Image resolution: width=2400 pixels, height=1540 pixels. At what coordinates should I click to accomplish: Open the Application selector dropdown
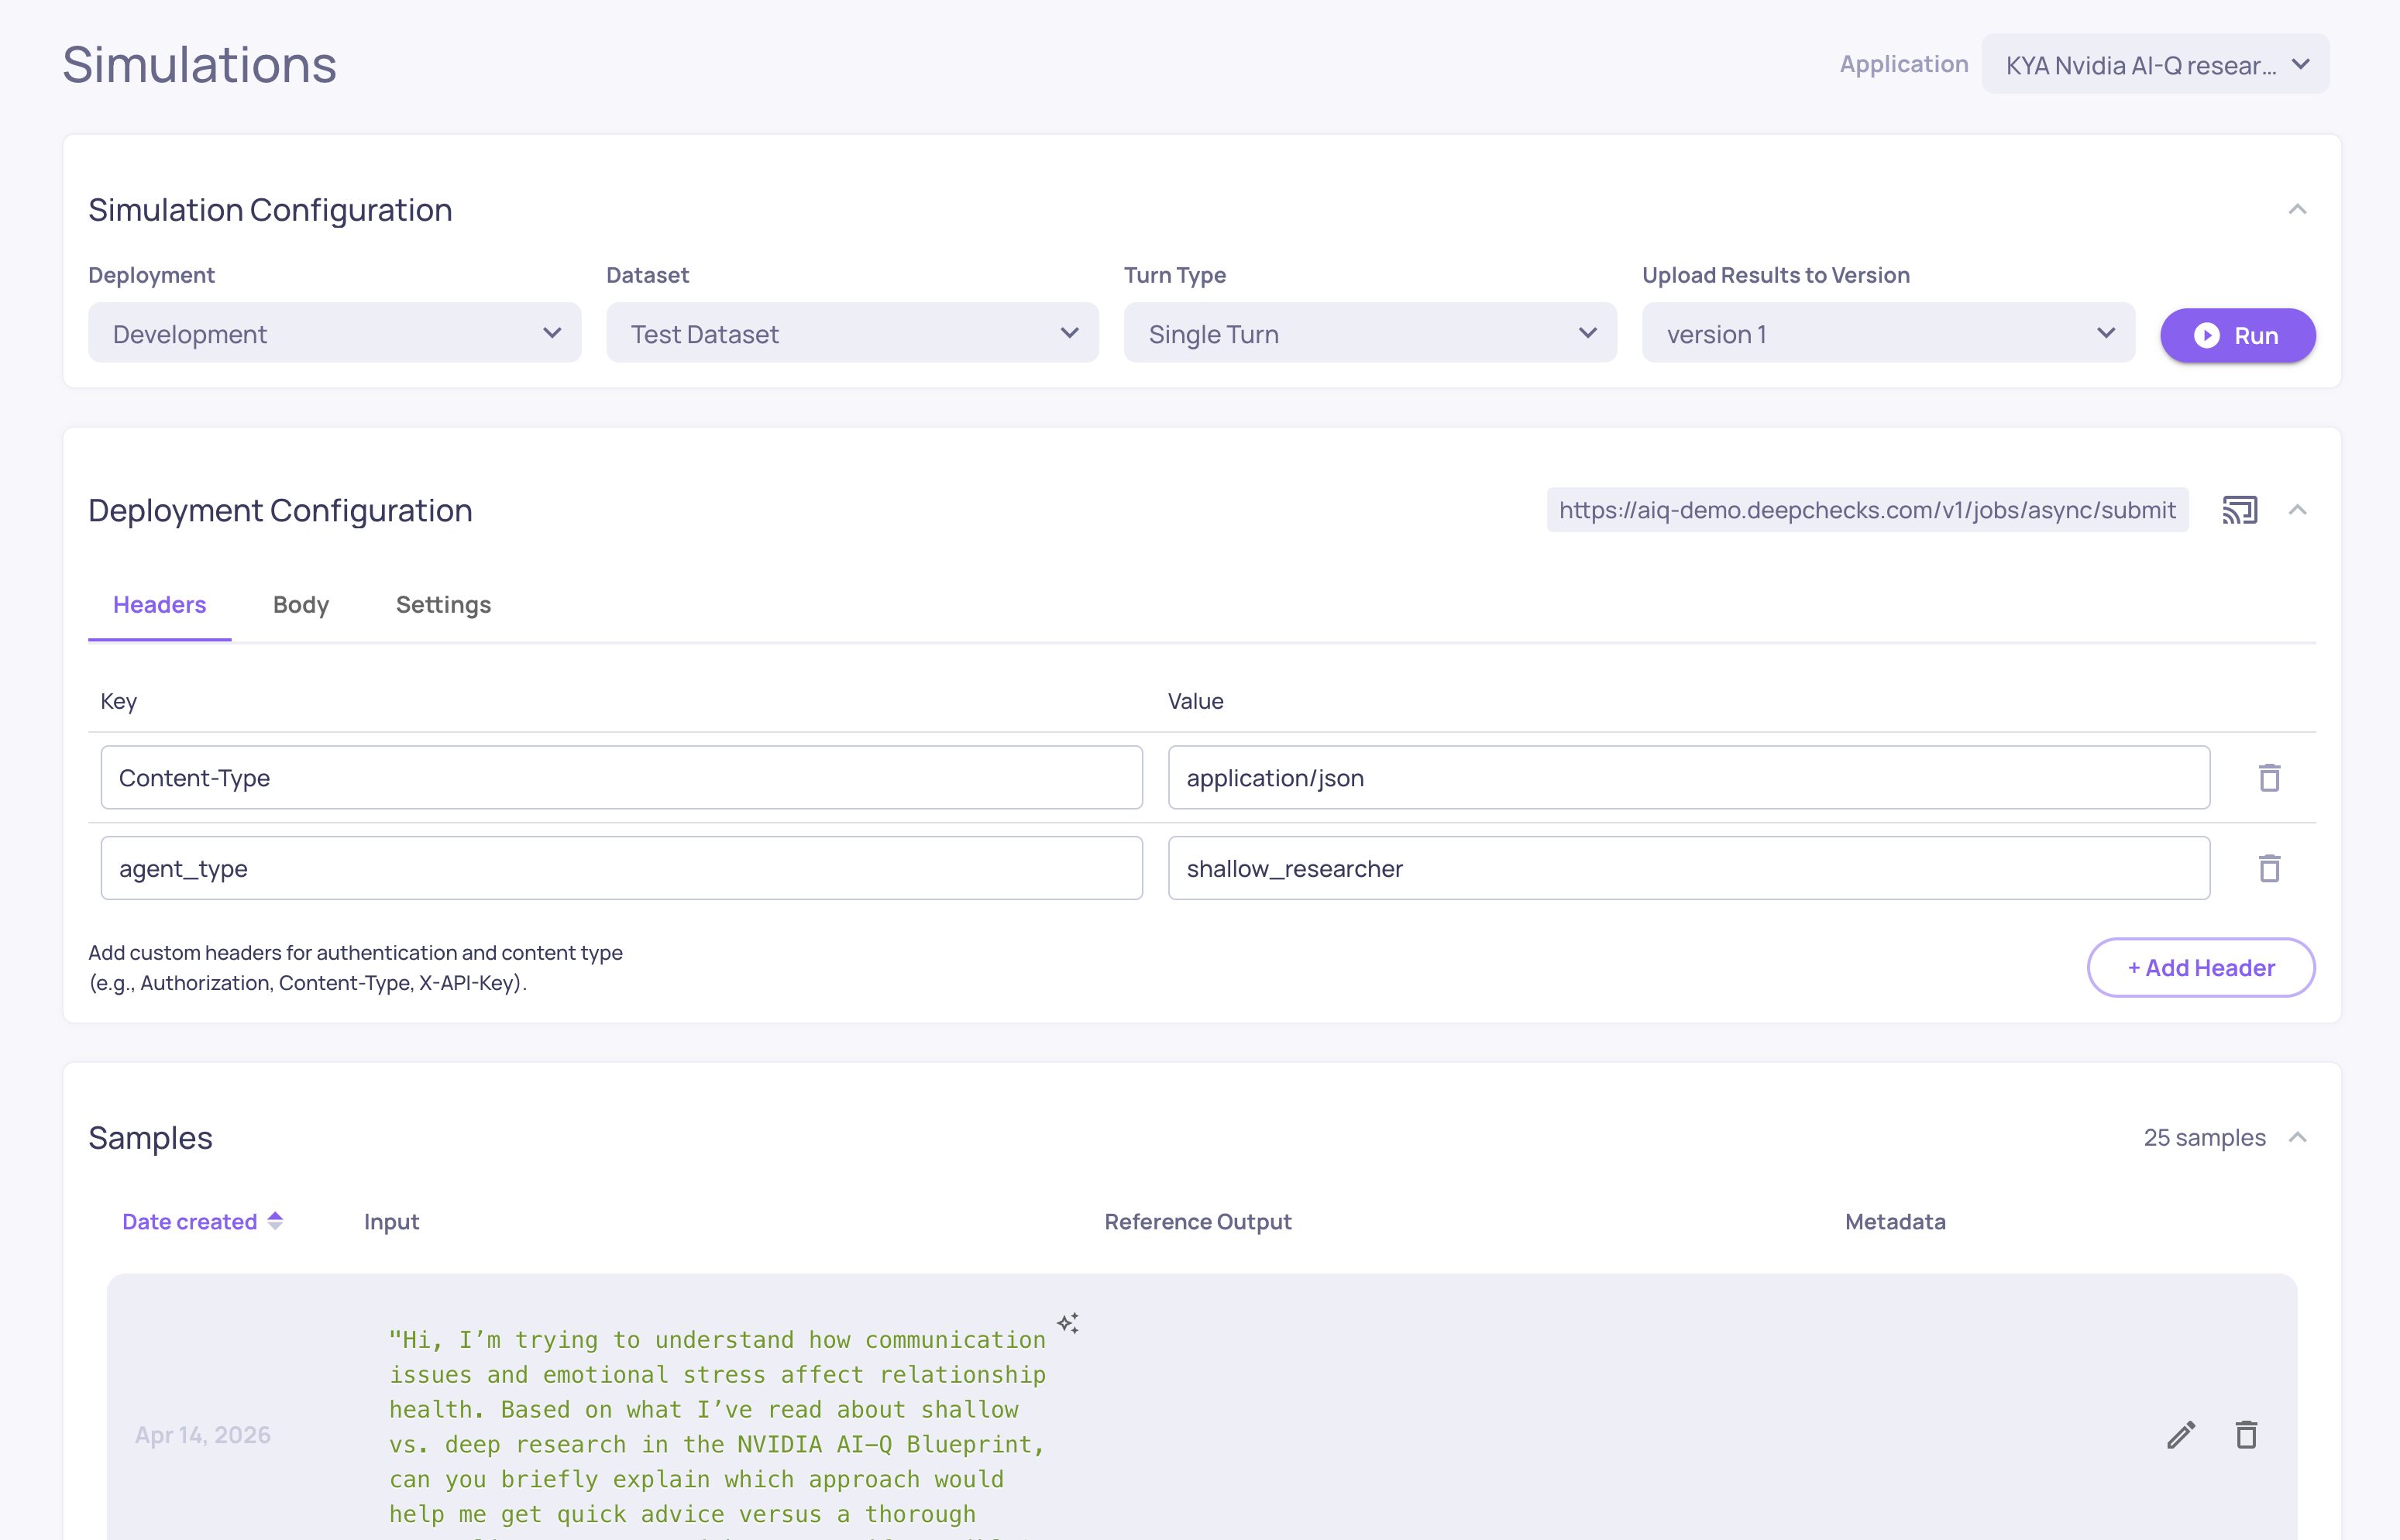(x=2155, y=65)
